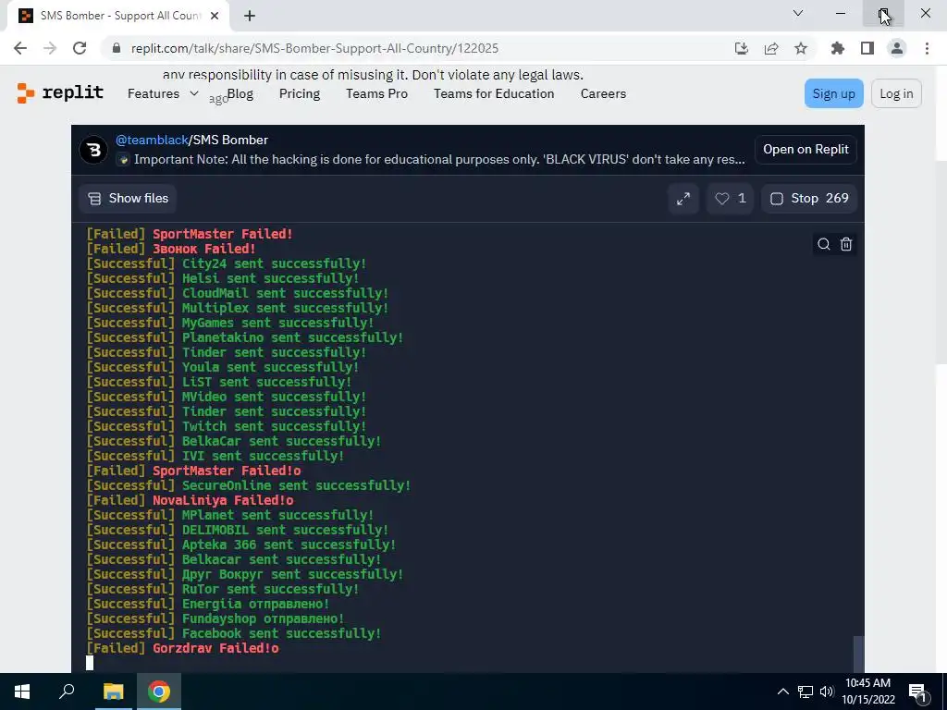Image resolution: width=947 pixels, height=710 pixels.
Task: View site security lock information
Action: [117, 48]
